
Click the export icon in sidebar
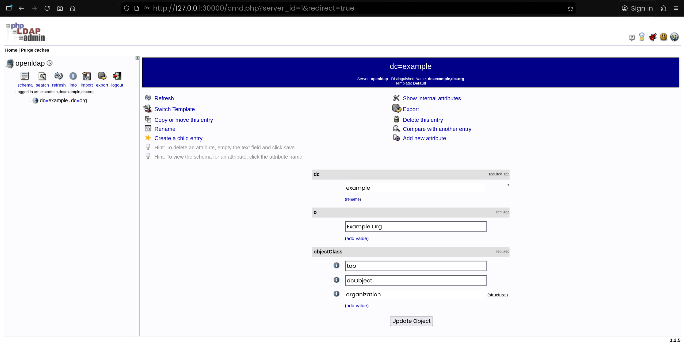102,76
